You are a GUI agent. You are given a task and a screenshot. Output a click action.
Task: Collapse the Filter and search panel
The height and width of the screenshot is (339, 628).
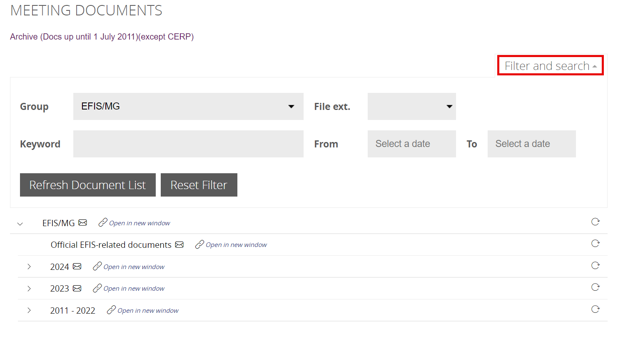[551, 65]
